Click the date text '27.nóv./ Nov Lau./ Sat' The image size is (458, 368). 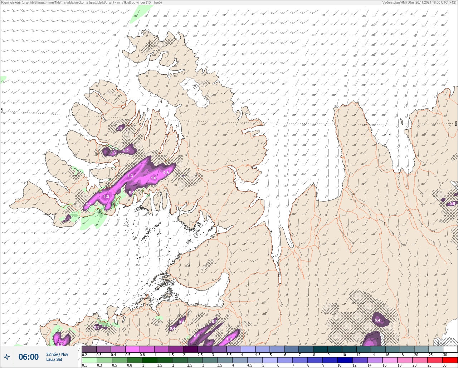point(57,357)
